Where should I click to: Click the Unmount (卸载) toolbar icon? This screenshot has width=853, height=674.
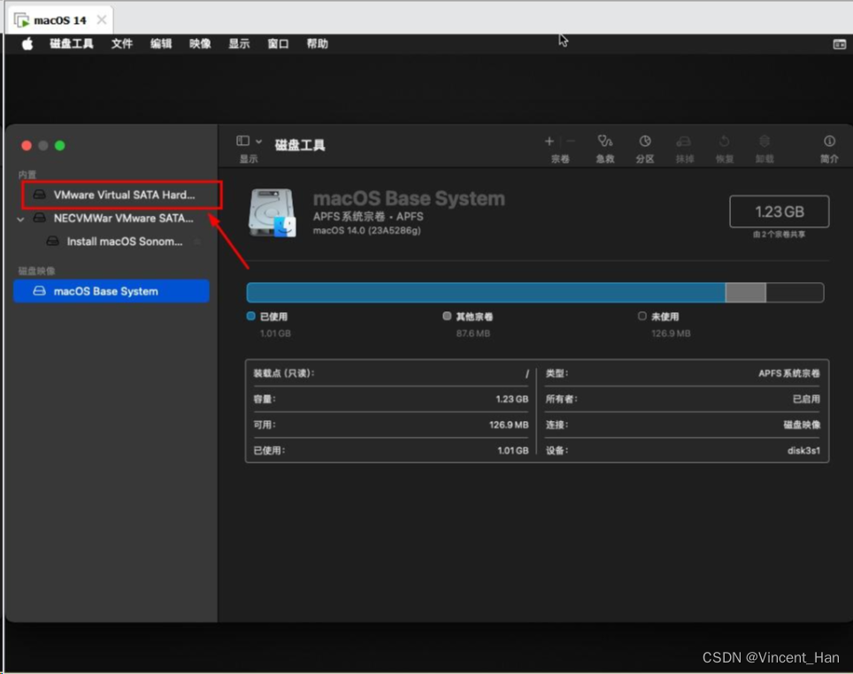pos(765,142)
